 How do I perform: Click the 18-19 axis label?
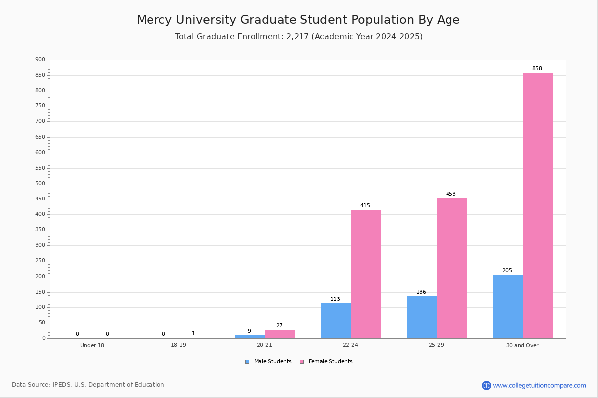point(178,345)
